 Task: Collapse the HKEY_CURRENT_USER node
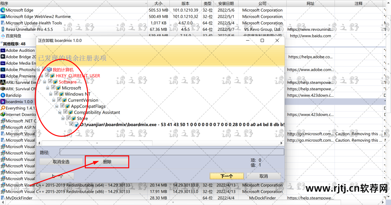point(42,76)
